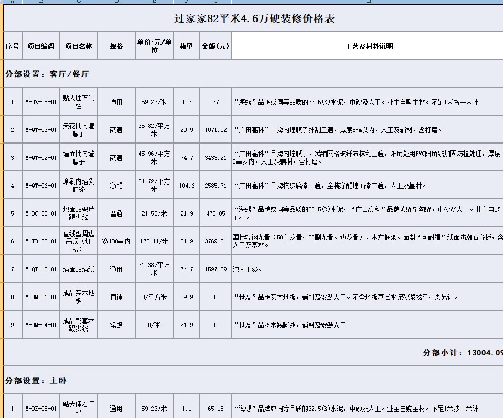
Task: Click the 广田高科品牌抗碱底漆一遍 description cell
Action: tap(367, 186)
